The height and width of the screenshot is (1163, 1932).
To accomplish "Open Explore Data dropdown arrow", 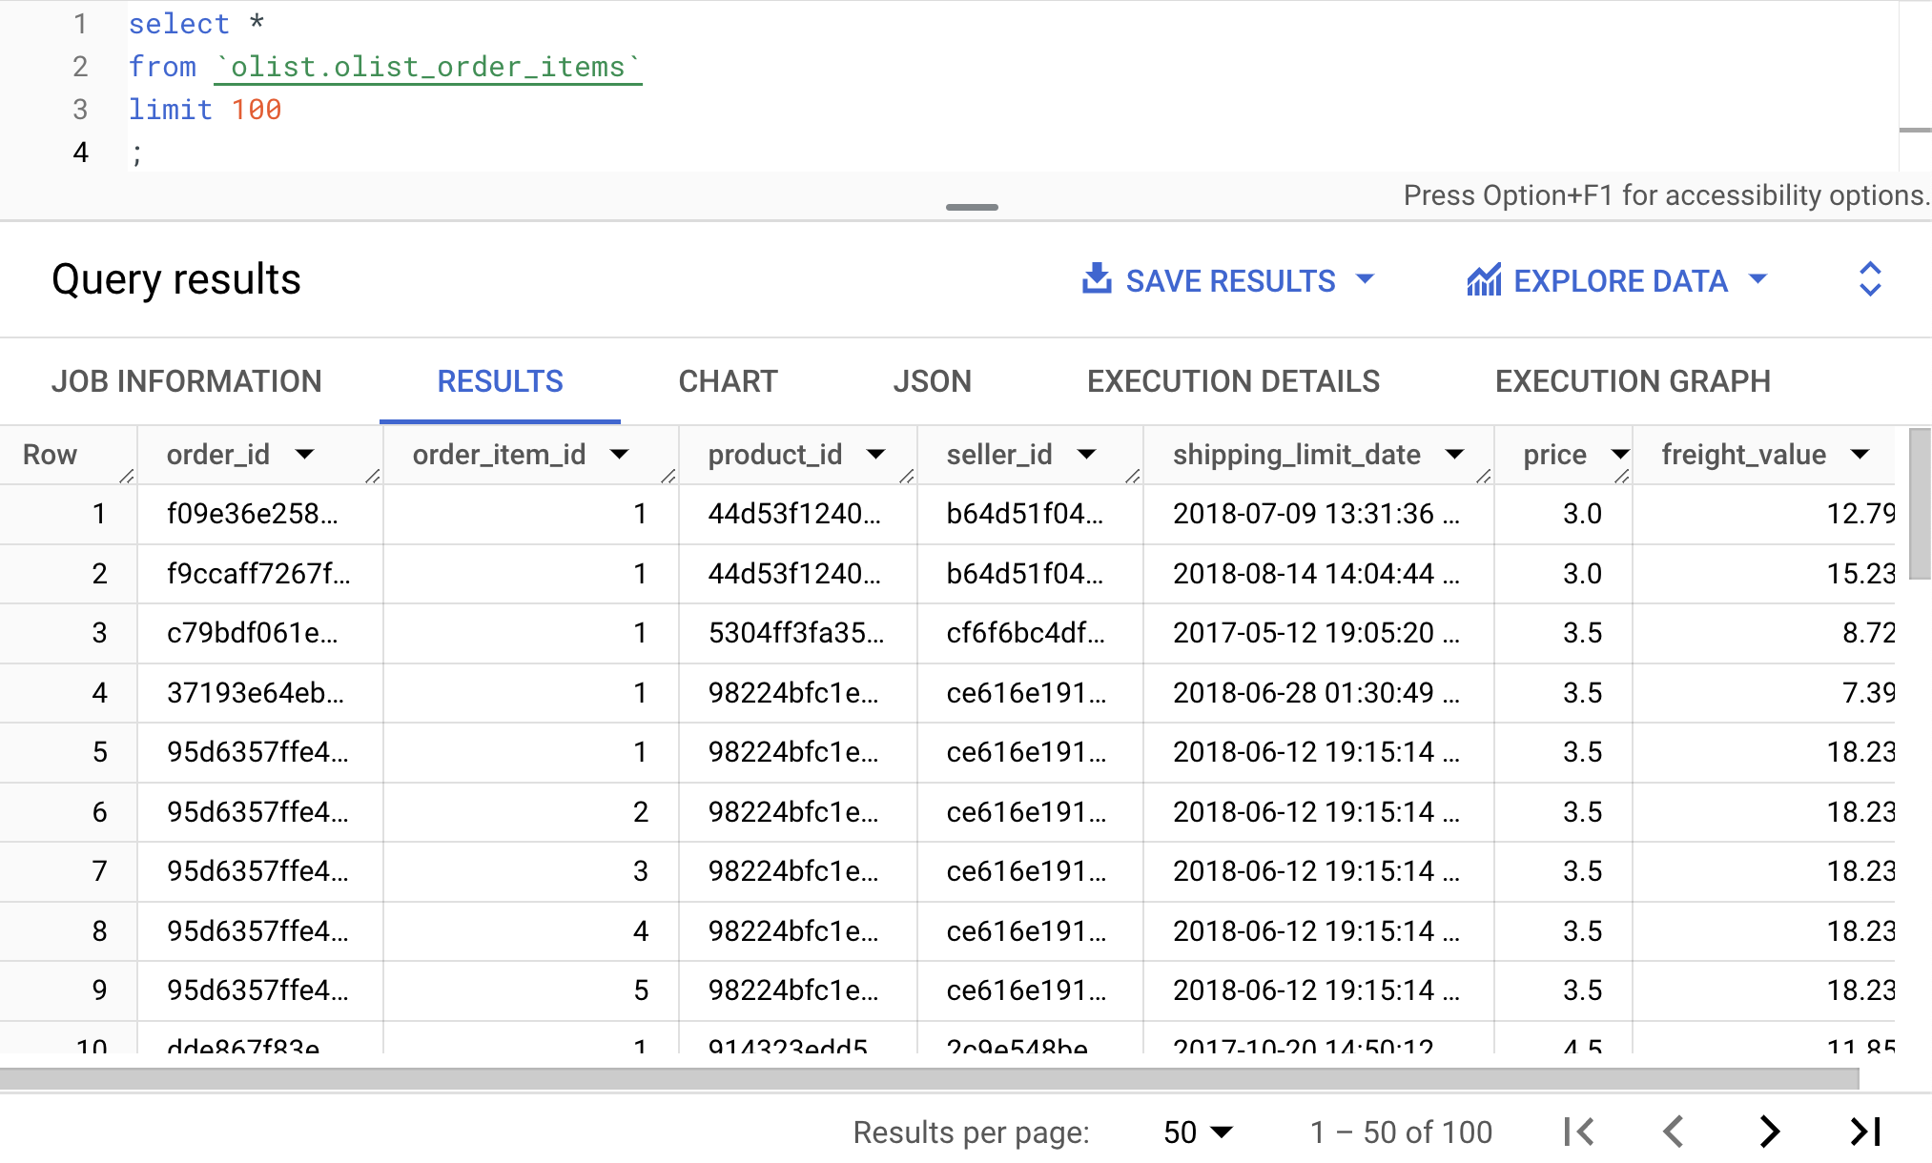I will 1757,279.
